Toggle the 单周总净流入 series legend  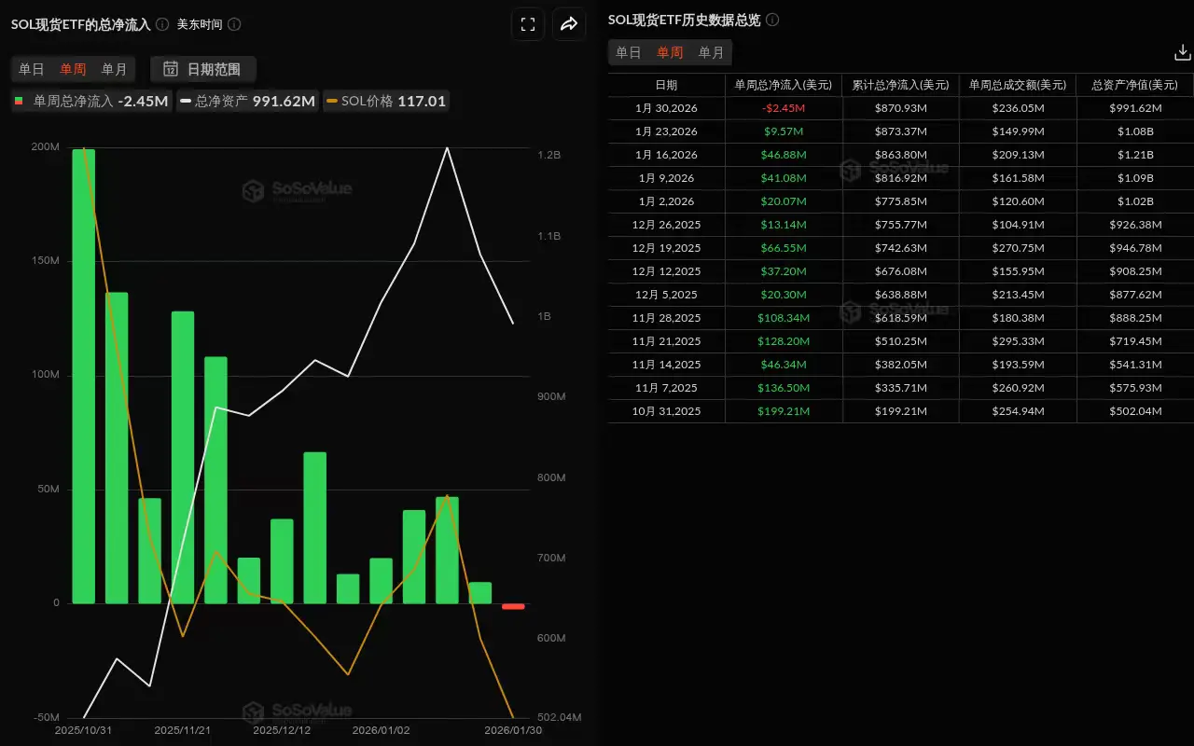click(x=90, y=103)
